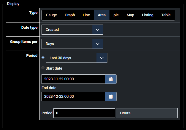
Task: Click the End date label text
Action: [x=49, y=88]
